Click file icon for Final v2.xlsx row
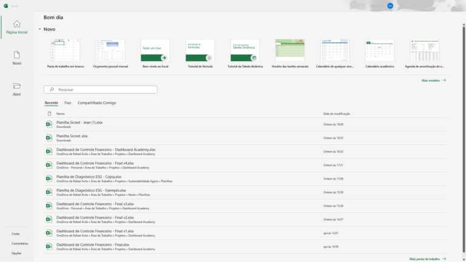 pyautogui.click(x=49, y=219)
